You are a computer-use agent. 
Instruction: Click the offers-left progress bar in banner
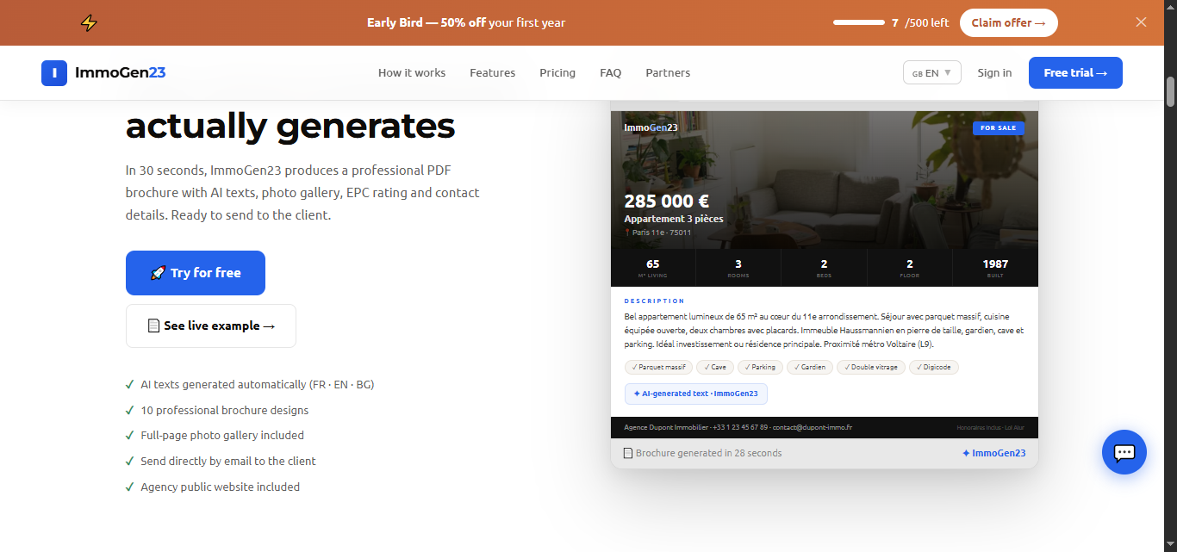pyautogui.click(x=859, y=23)
